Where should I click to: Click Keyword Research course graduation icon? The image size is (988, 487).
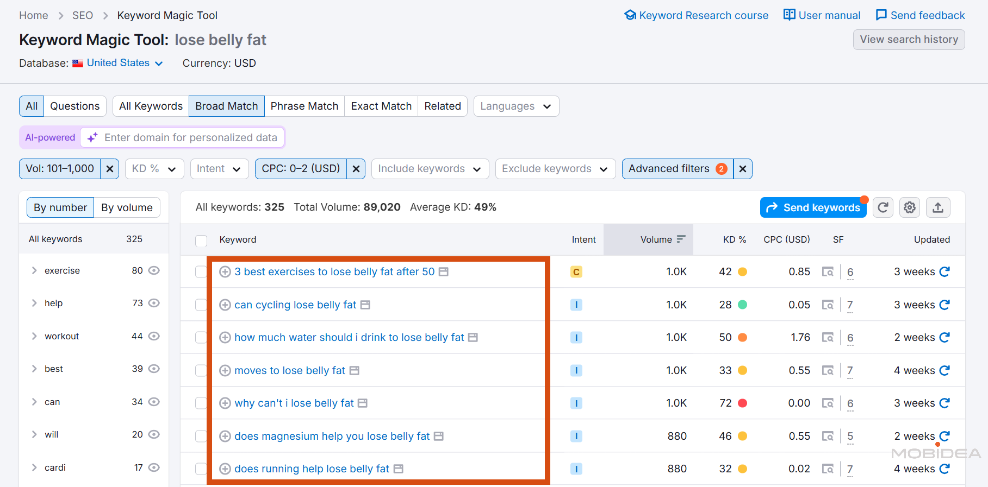(x=630, y=15)
